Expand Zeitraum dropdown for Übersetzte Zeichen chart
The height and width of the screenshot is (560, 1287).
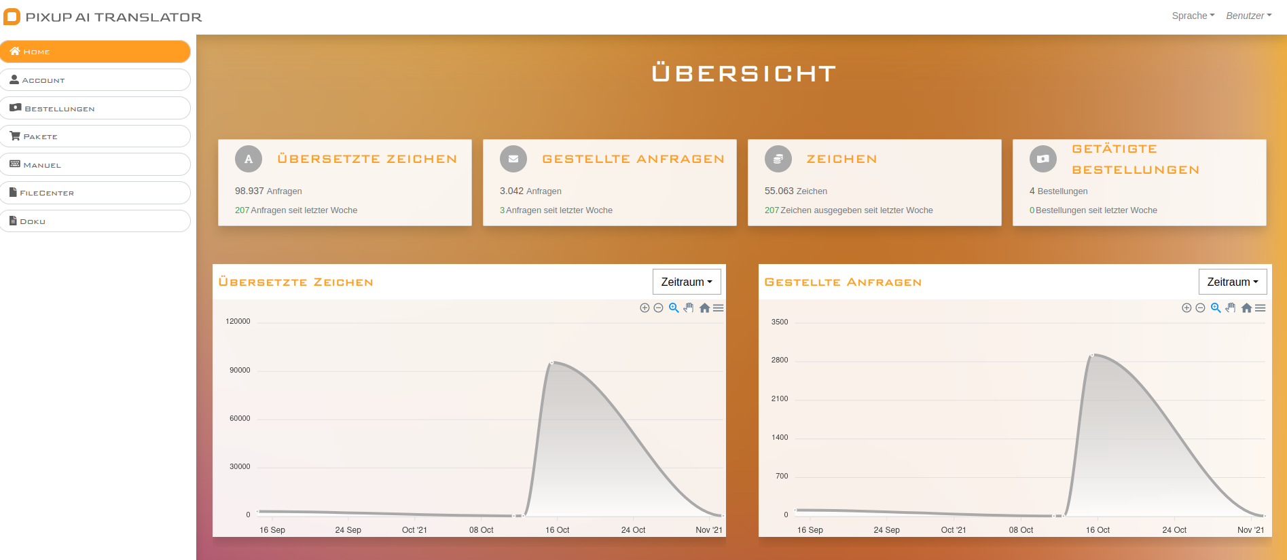[687, 282]
